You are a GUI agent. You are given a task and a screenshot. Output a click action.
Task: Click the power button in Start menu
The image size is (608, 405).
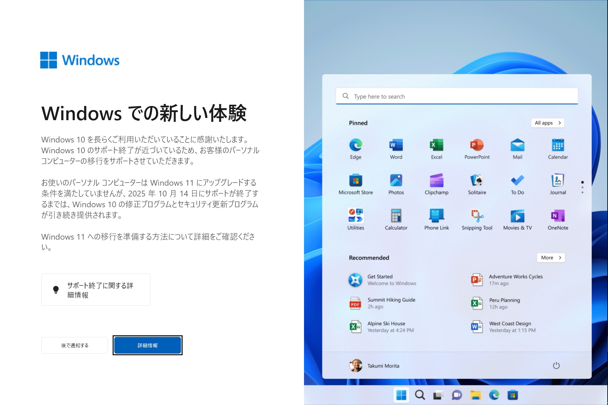[556, 366]
